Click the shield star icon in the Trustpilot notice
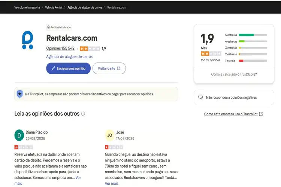The height and width of the screenshot is (187, 281). point(20,94)
